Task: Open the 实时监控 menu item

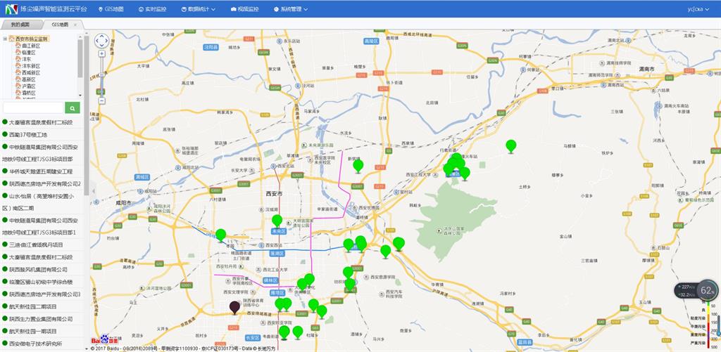Action: (x=152, y=9)
